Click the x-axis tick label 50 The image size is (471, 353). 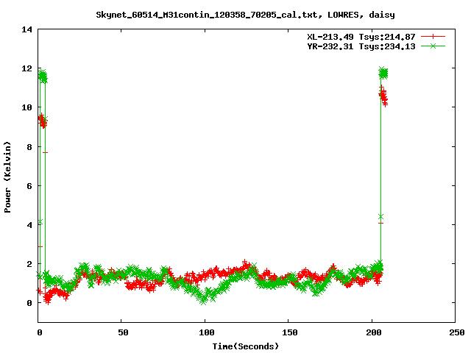pyautogui.click(x=123, y=332)
